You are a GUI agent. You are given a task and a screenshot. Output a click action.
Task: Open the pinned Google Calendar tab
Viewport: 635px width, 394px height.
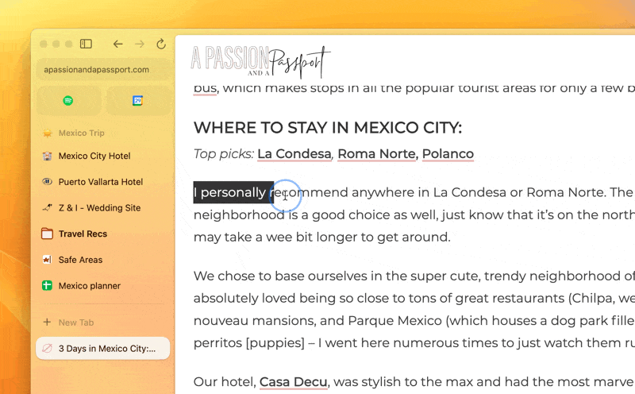tap(137, 101)
